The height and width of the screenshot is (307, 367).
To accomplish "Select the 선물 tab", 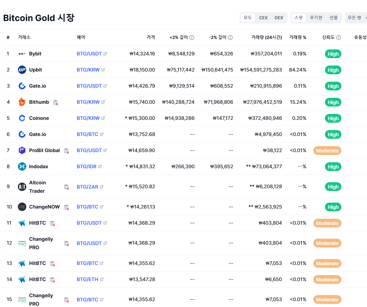I will (333, 18).
